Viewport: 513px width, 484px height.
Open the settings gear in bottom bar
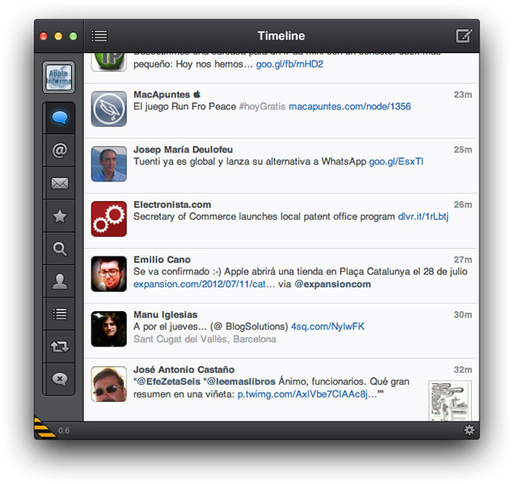point(469,430)
